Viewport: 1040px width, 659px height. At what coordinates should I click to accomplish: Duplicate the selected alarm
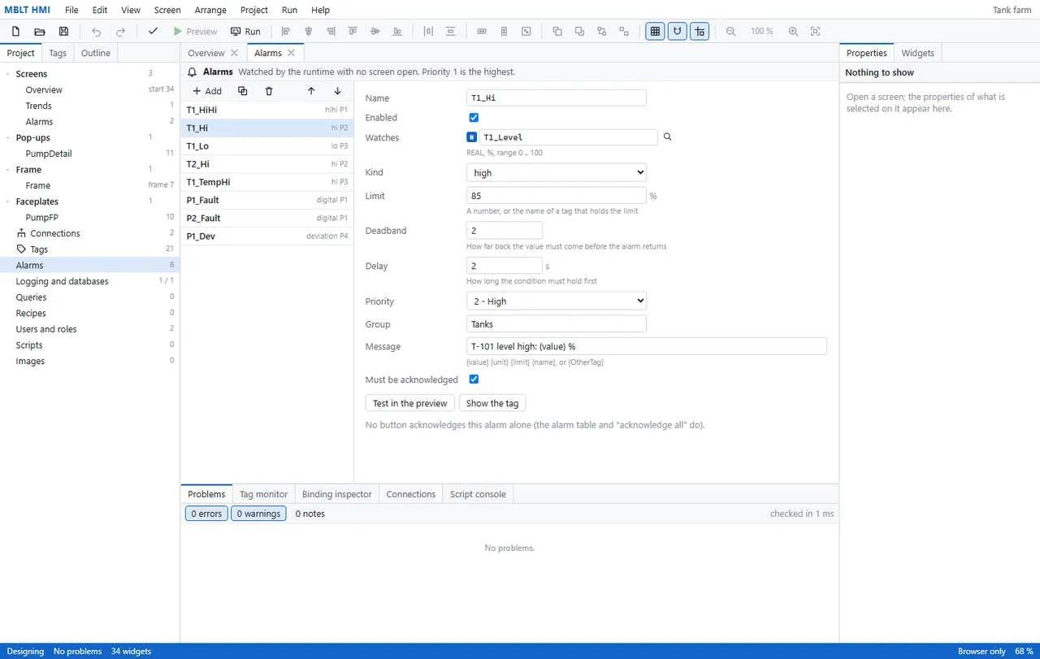click(x=242, y=91)
